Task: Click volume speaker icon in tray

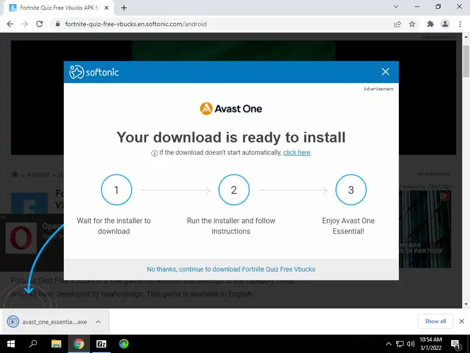Action: (x=411, y=344)
